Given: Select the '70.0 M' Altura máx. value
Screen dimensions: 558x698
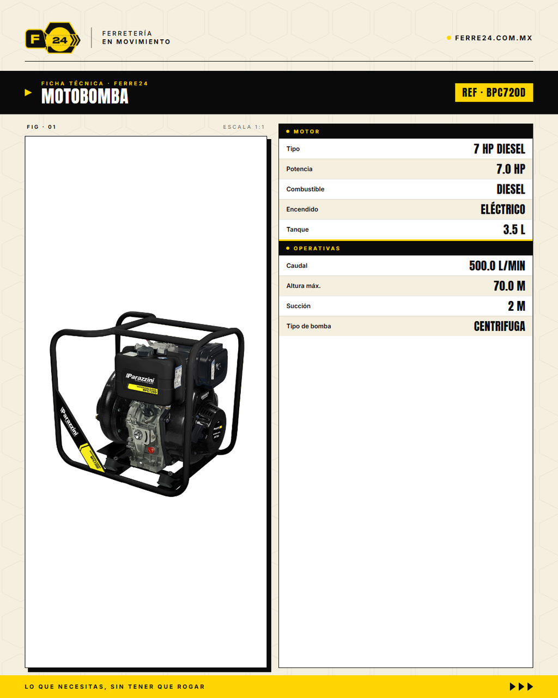Looking at the screenshot, I should (510, 286).
